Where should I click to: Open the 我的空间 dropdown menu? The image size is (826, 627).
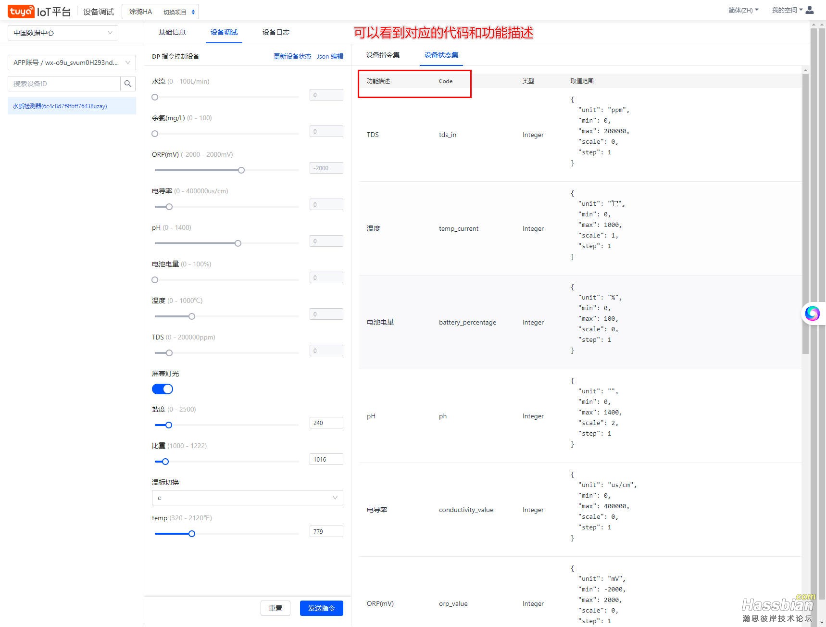tap(787, 10)
